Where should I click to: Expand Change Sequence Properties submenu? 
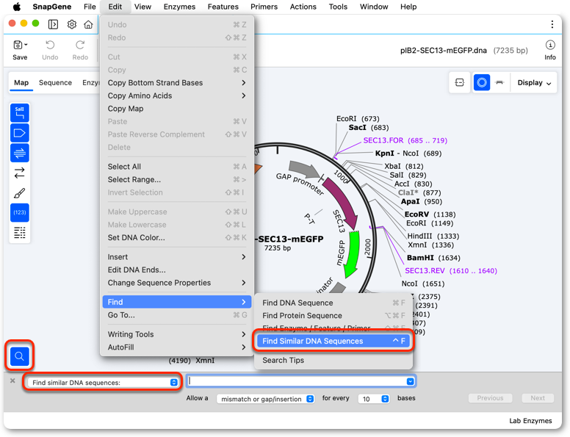(177, 283)
